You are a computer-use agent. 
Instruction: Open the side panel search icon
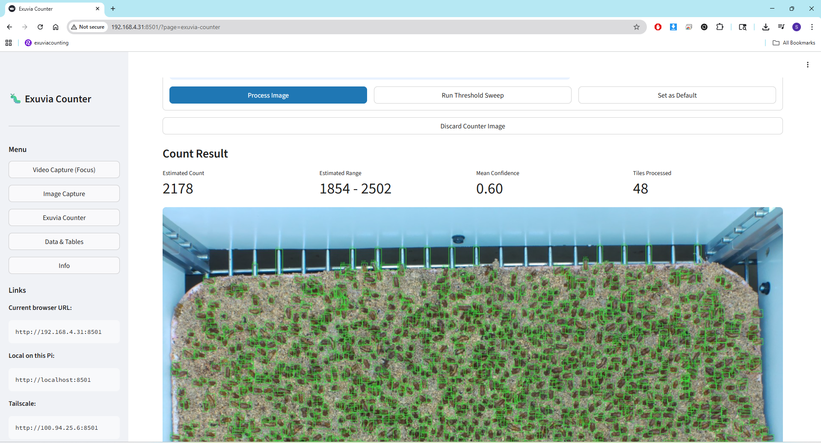[742, 27]
